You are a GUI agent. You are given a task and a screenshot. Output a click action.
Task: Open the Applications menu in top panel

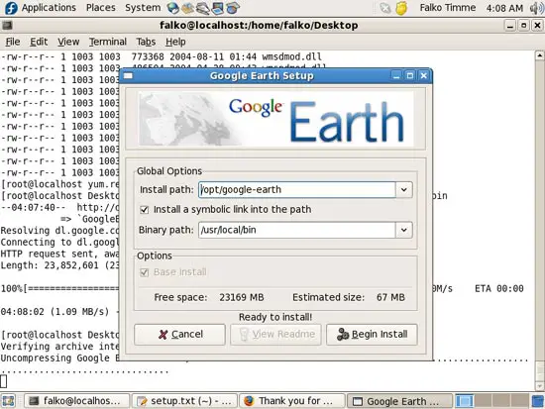point(49,8)
